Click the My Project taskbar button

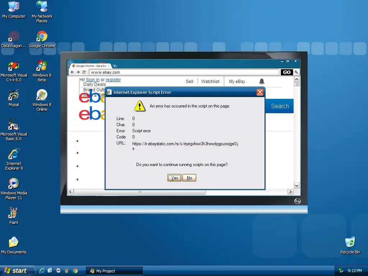coord(114,271)
